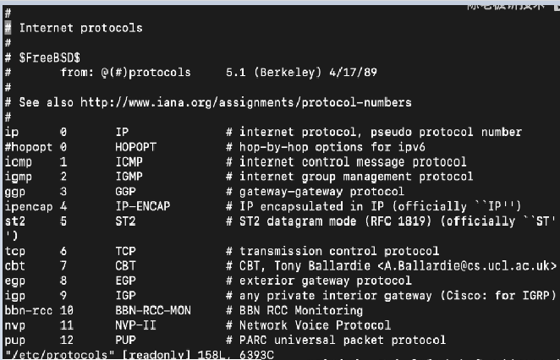560x360 pixels.
Task: Click the IP-ENCAP alias entry
Action: click(142, 206)
